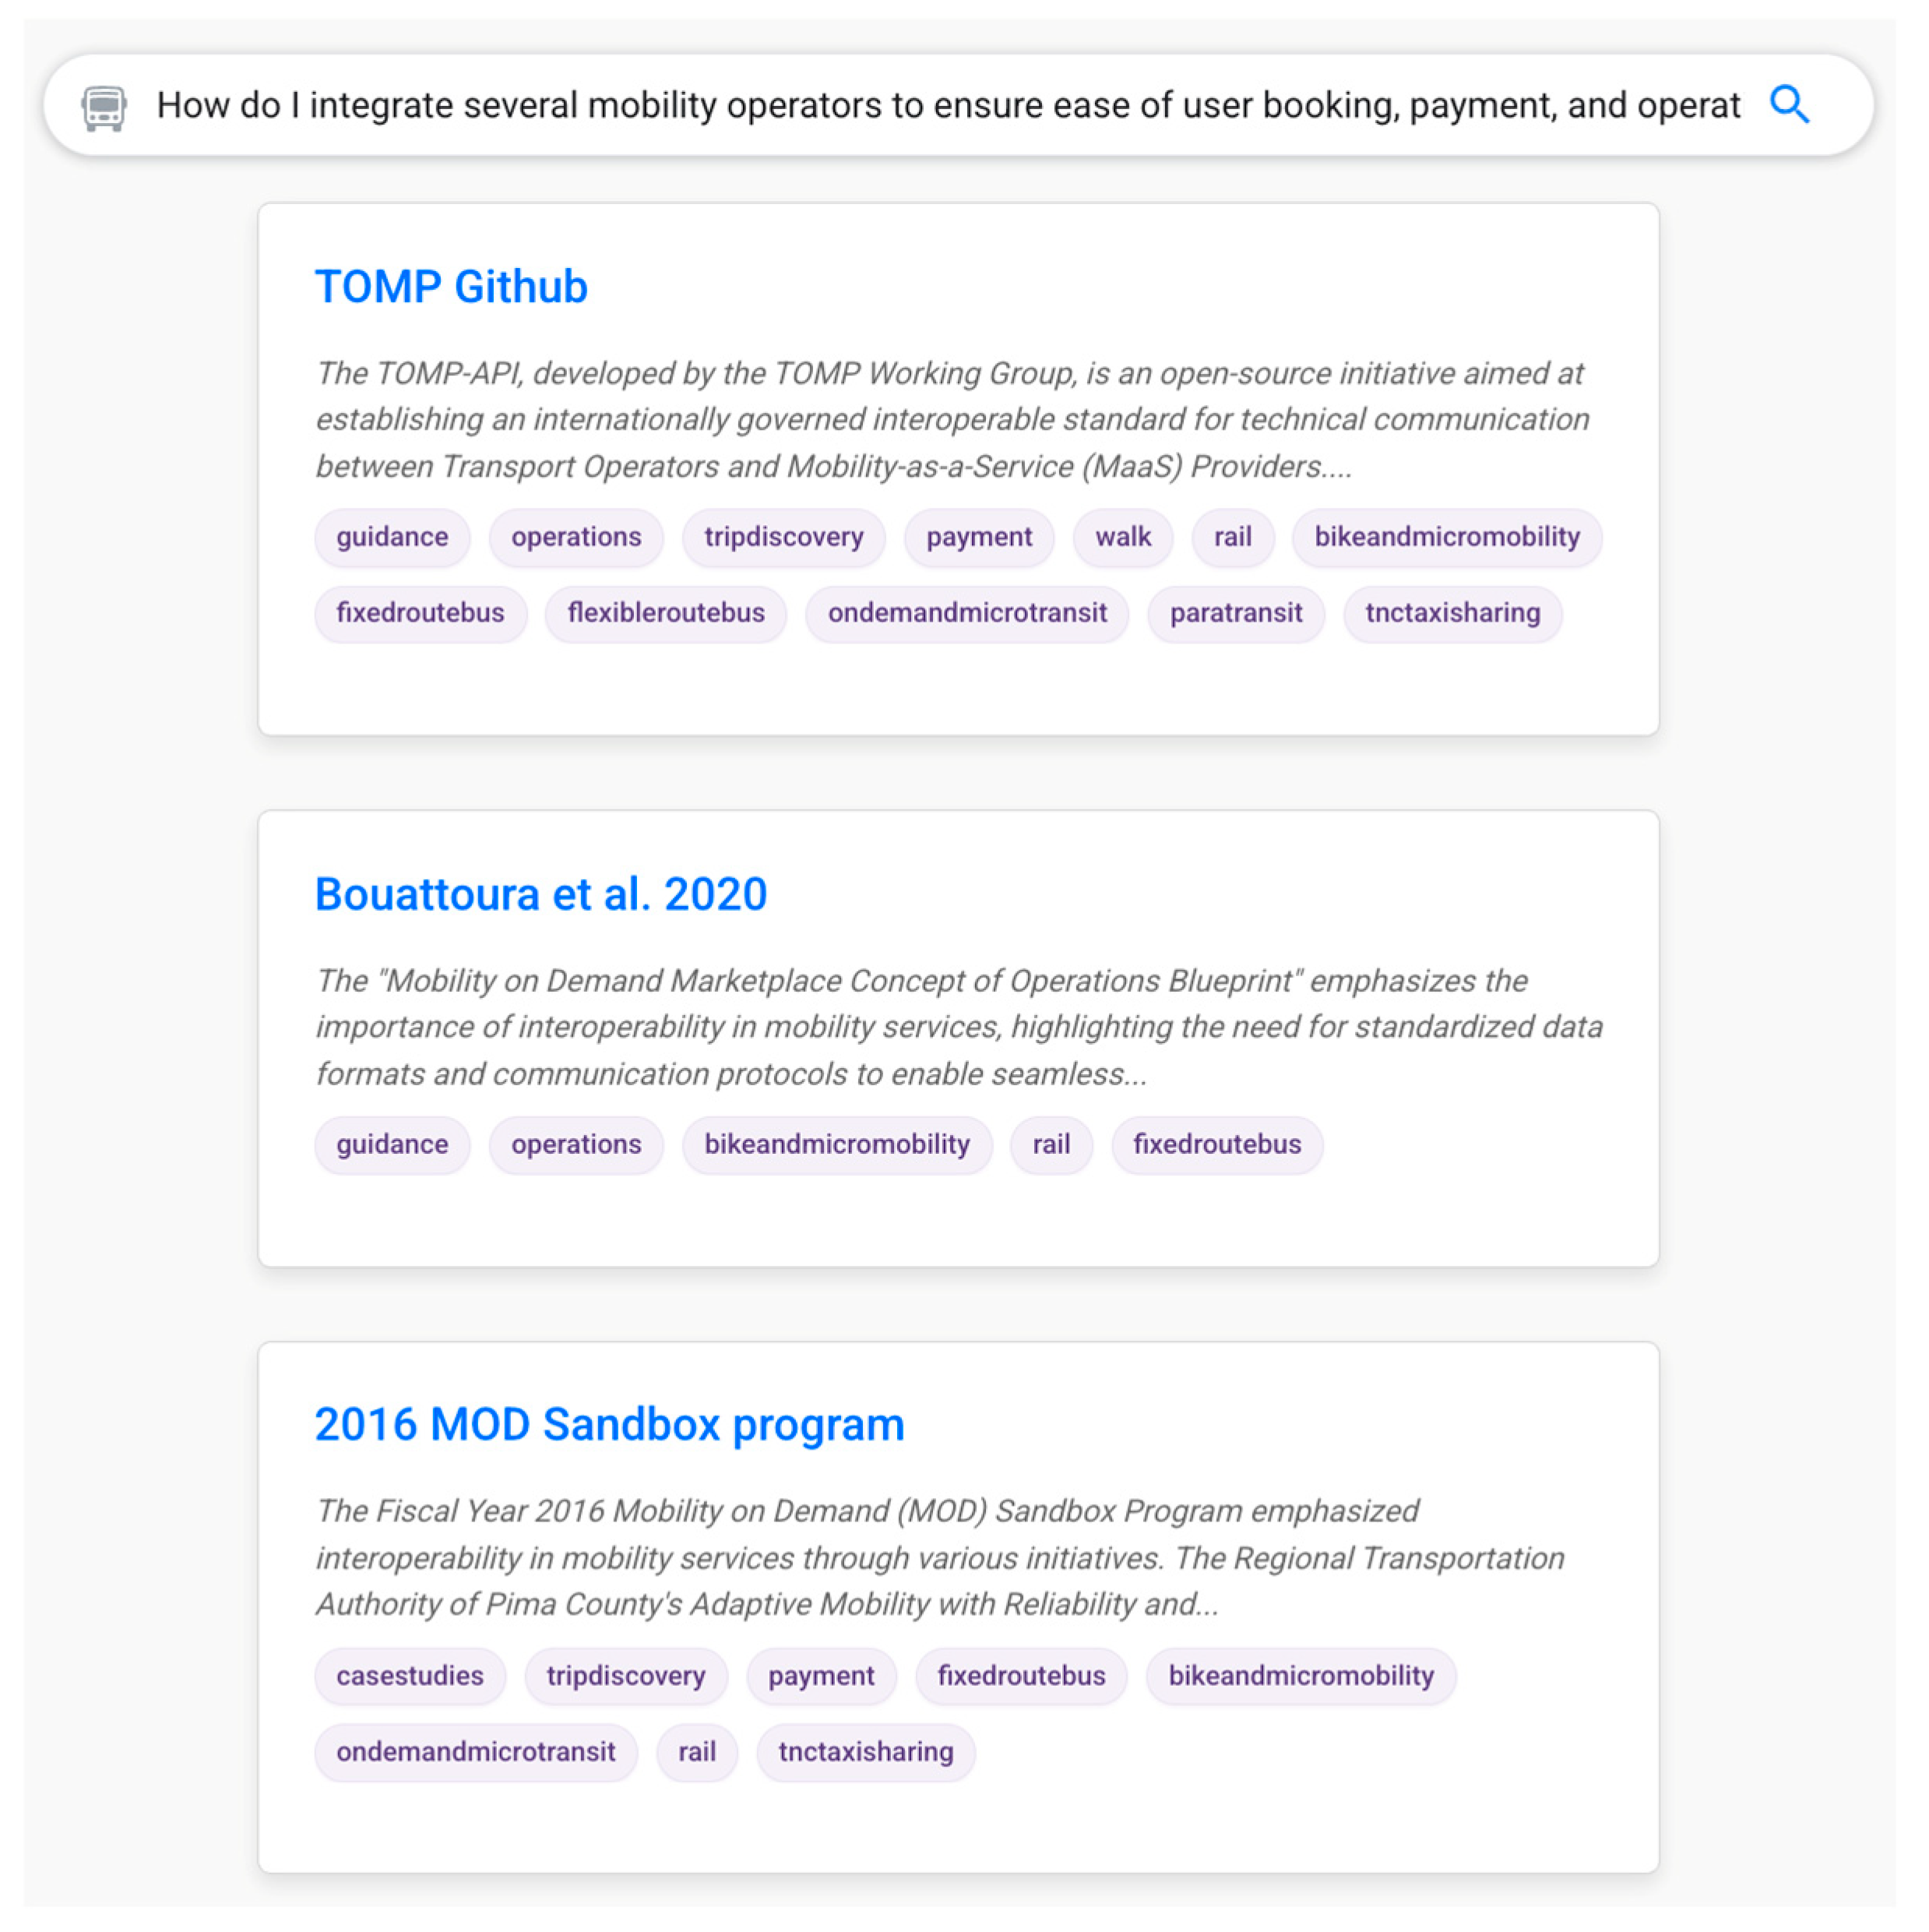Select the tripdiscovery tag under TOMP Github
The height and width of the screenshot is (1932, 1929).
tap(783, 537)
